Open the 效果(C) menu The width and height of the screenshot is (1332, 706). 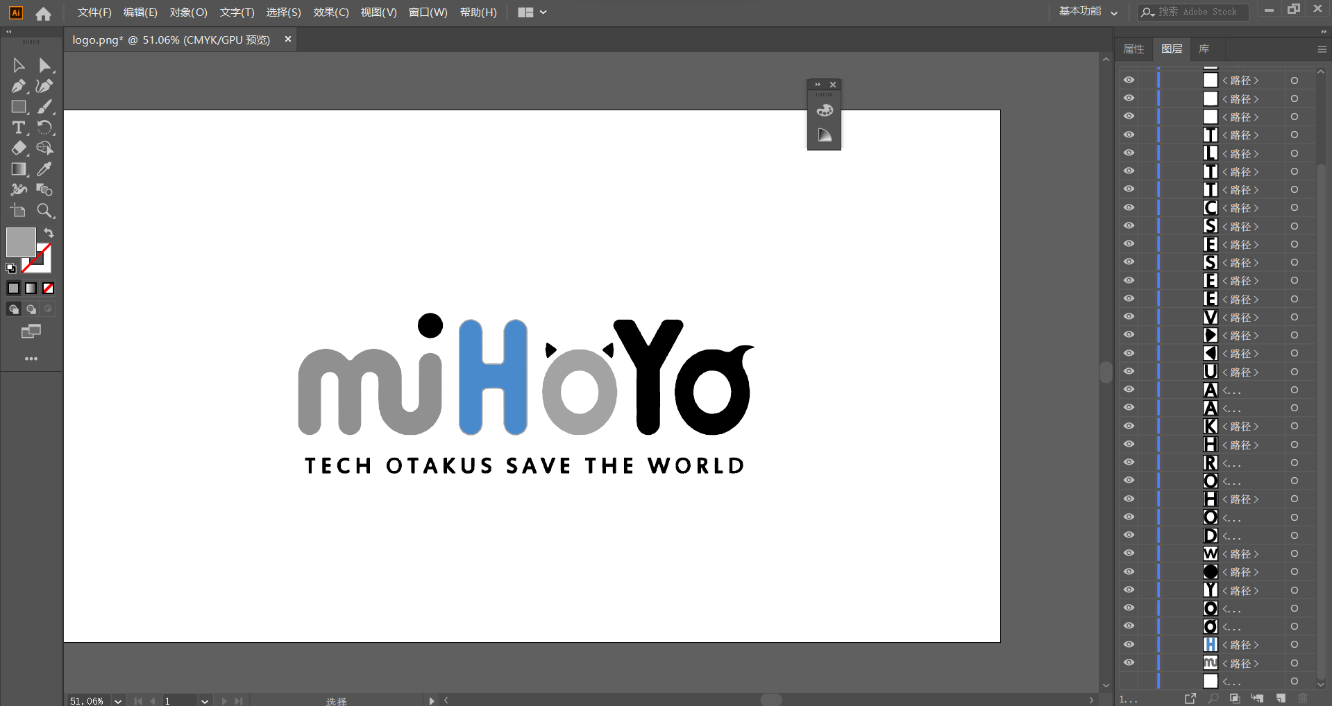[x=331, y=12]
